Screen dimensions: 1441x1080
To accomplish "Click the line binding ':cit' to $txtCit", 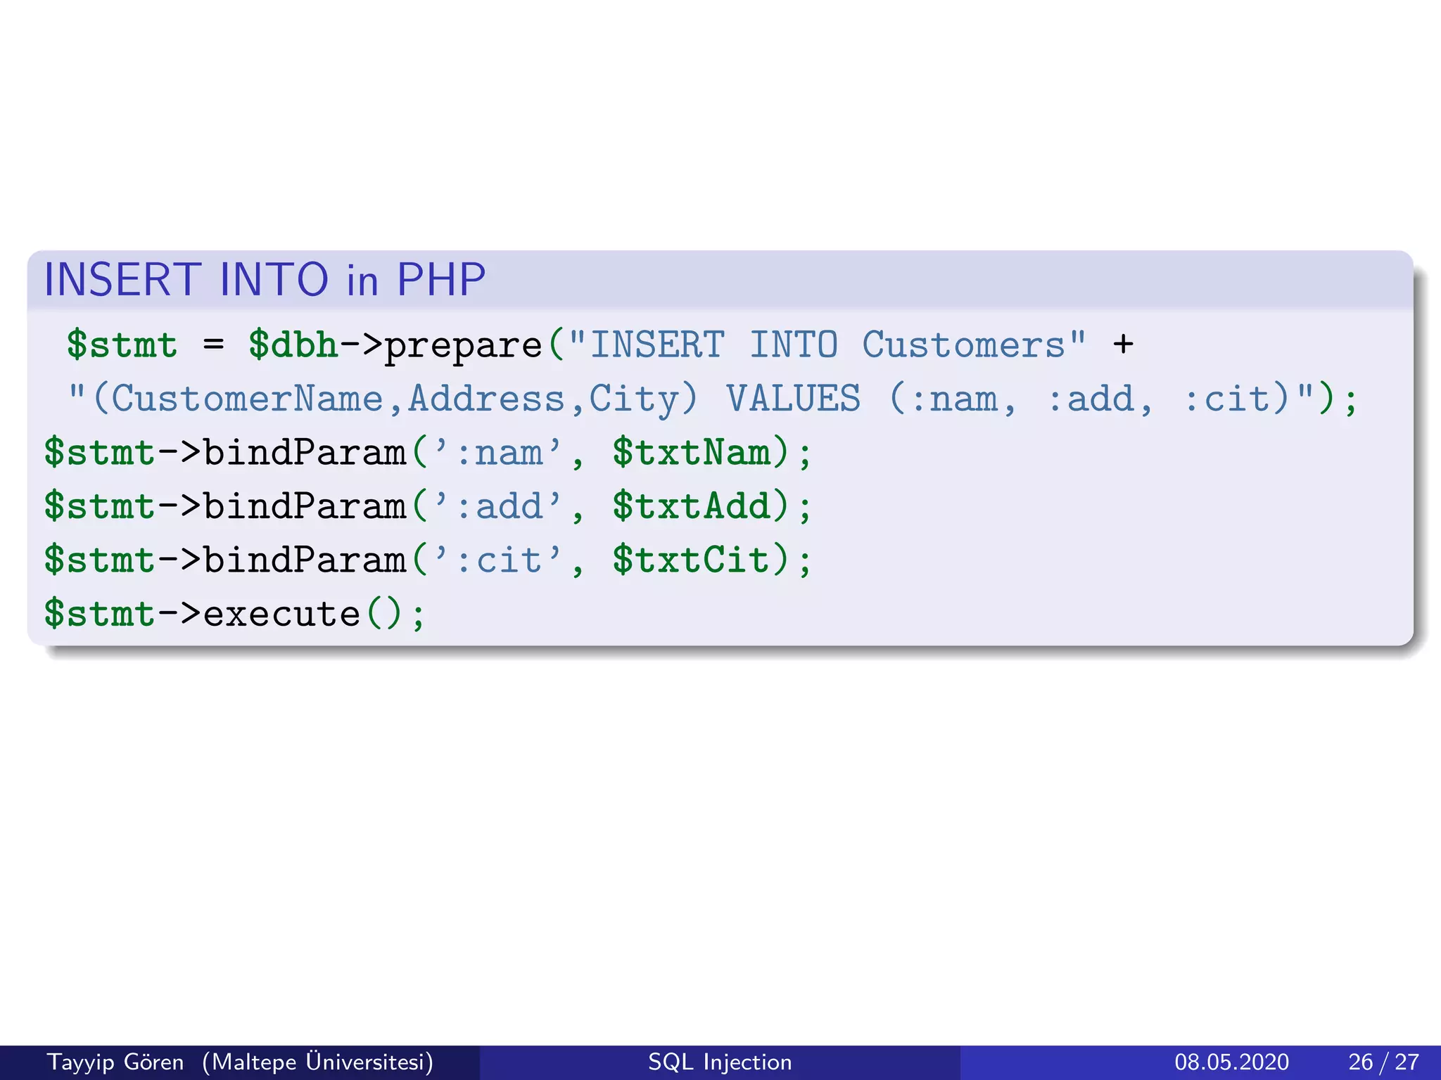I will click(x=428, y=560).
